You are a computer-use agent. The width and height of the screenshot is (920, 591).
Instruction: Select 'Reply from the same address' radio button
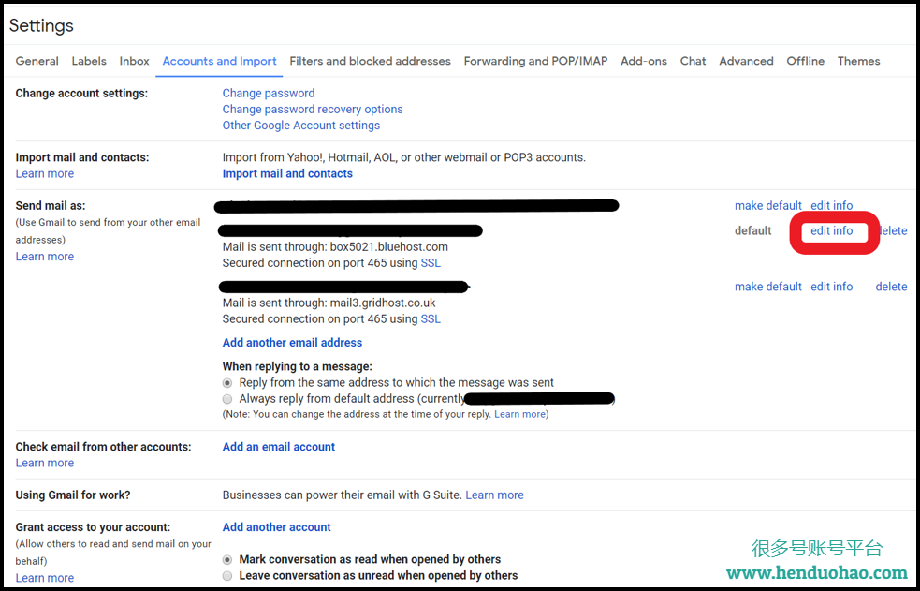click(x=227, y=383)
